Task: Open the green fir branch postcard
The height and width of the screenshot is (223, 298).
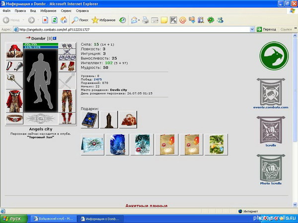Action: click(x=216, y=145)
